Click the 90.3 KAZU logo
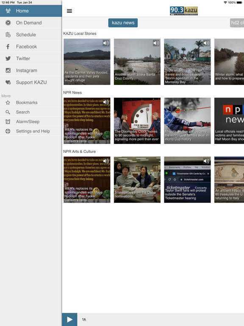 click(183, 11)
